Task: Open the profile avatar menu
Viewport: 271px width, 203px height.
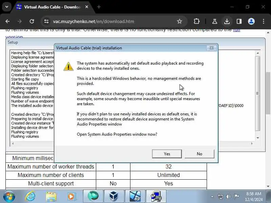Action: (251, 21)
